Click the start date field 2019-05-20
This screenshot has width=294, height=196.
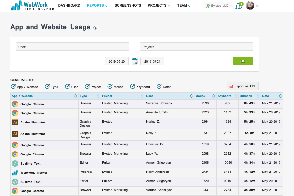click(x=117, y=61)
